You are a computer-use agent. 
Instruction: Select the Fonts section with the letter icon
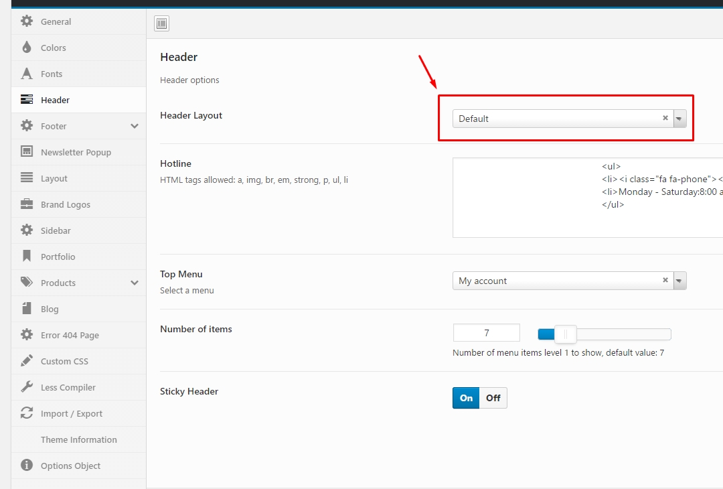coord(26,74)
